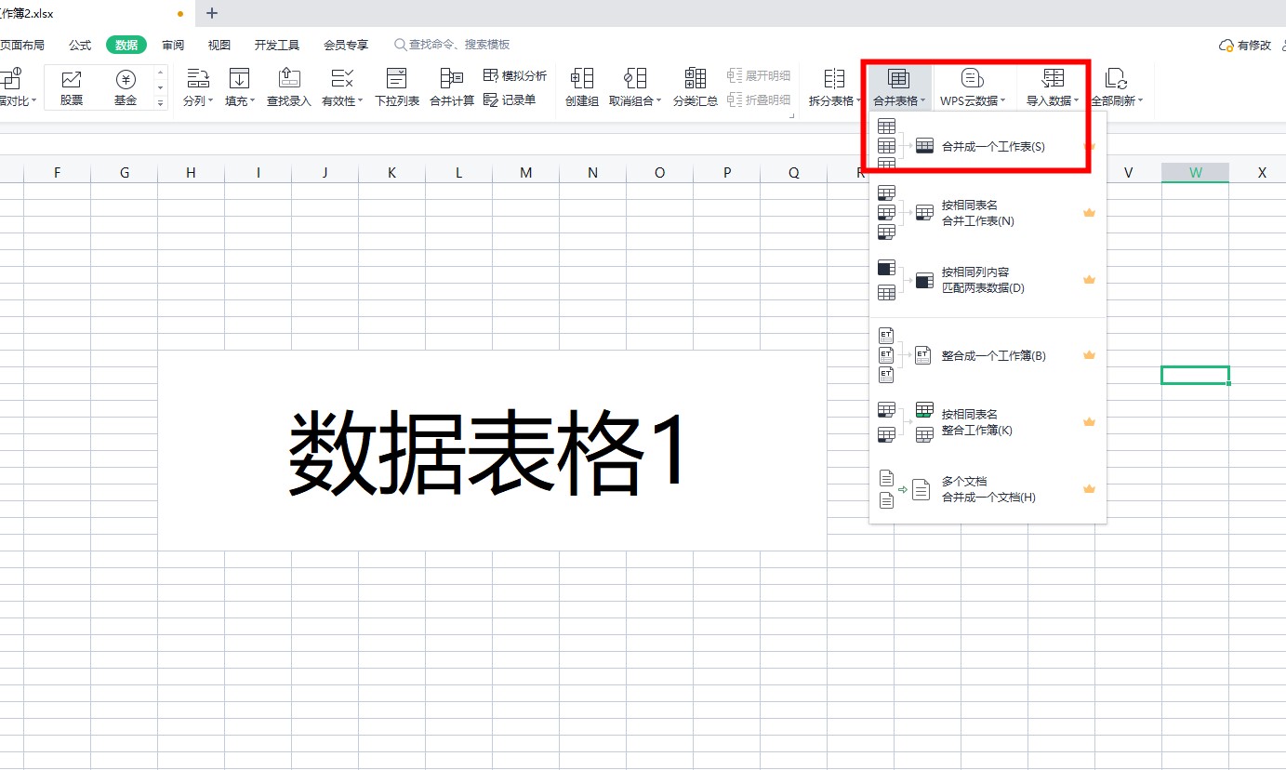
Task: Choose 合并成一个工作表(S) from the menu
Action: 992,147
